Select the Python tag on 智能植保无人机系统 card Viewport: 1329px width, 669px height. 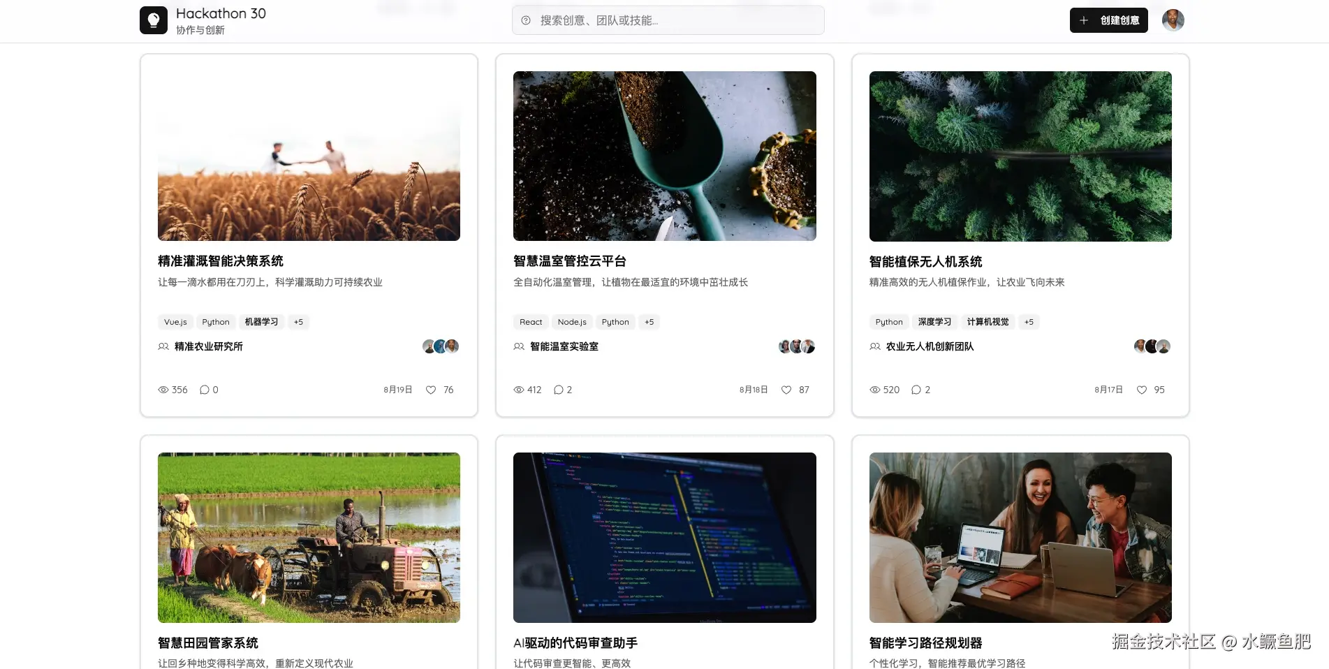pos(888,322)
